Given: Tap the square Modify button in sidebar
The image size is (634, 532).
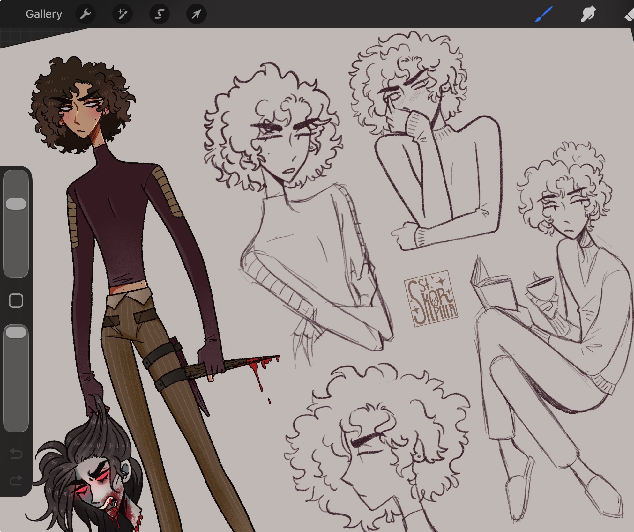Looking at the screenshot, I should (16, 300).
